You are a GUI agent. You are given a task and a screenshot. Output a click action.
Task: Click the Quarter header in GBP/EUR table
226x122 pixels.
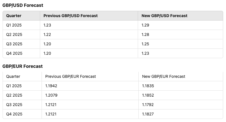click(x=13, y=76)
